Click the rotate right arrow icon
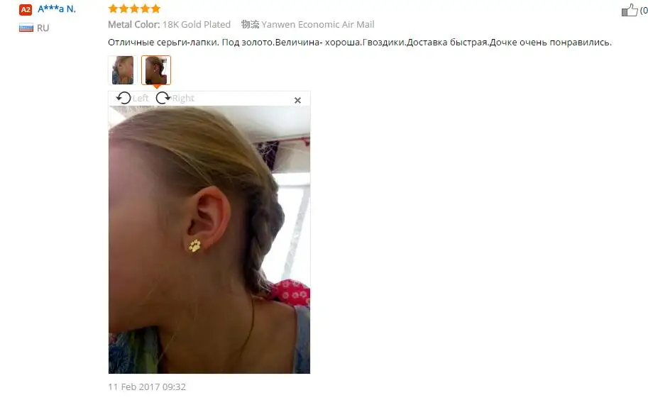648x400 pixels. (x=163, y=98)
